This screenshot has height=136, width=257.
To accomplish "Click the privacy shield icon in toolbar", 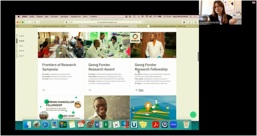I will click(66, 22).
